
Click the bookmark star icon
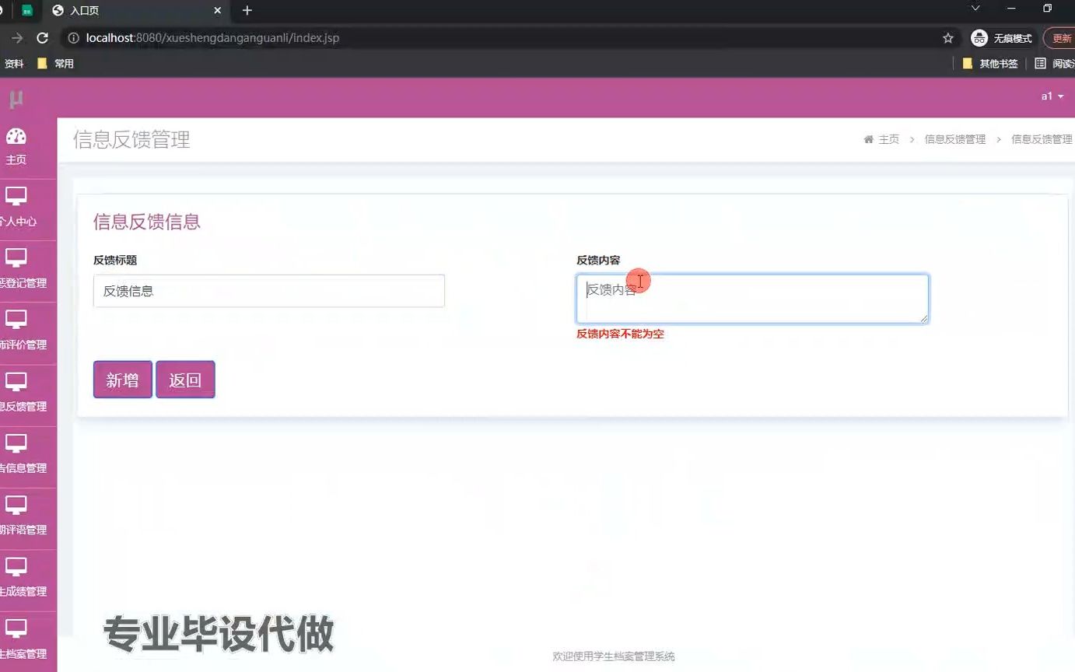coord(948,37)
